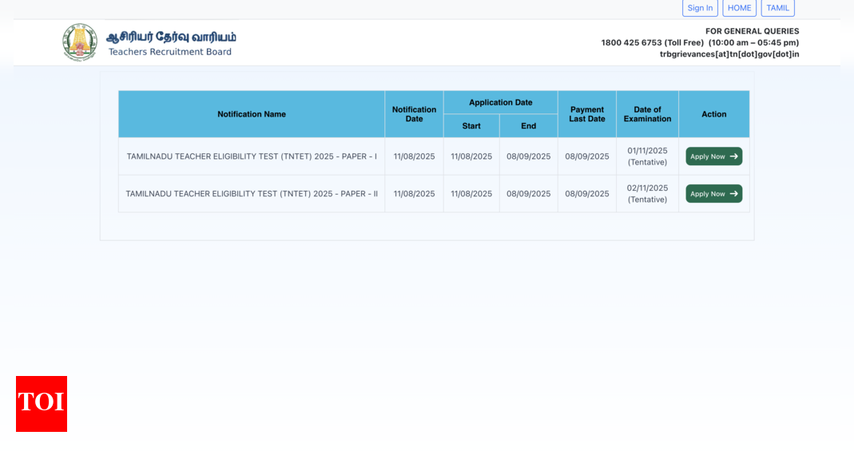The image size is (854, 463).
Task: Apply Now for TNTET 2025 Paper II
Action: click(713, 193)
